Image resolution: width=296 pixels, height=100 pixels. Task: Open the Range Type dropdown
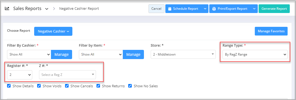click(x=255, y=54)
